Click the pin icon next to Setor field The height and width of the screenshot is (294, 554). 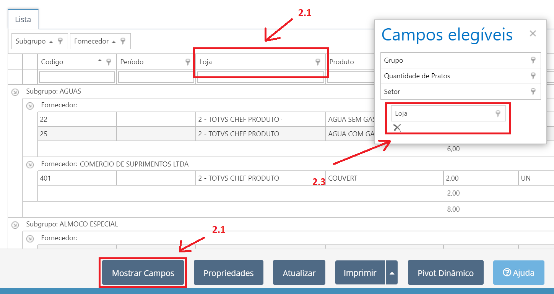coord(533,92)
